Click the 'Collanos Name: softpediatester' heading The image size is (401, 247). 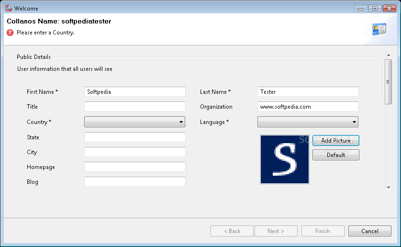point(59,21)
